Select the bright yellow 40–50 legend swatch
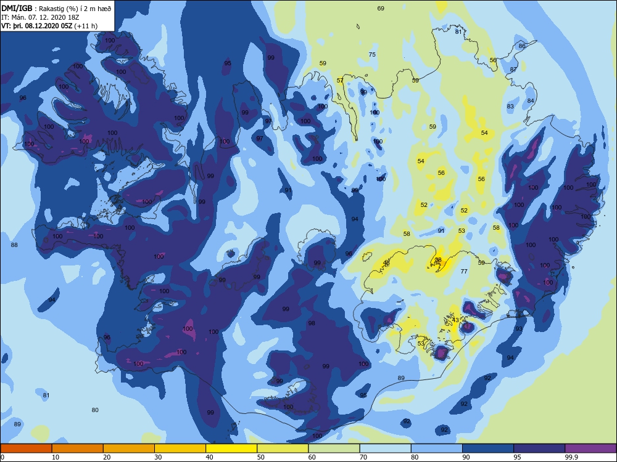 (x=231, y=448)
